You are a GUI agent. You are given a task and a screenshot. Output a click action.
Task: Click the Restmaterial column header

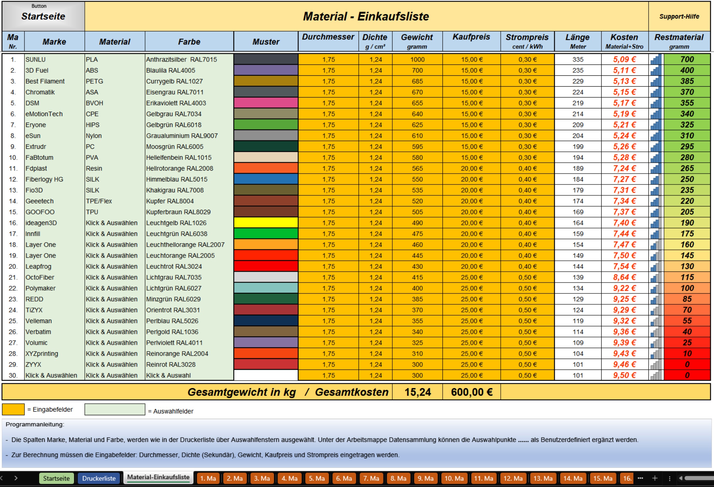[679, 41]
